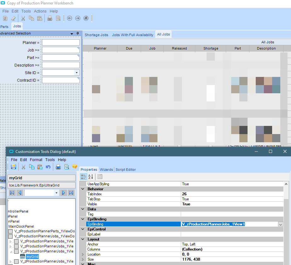Pin the Advanced Selection panel
Screen dimensions: 291x265
click(x=77, y=33)
